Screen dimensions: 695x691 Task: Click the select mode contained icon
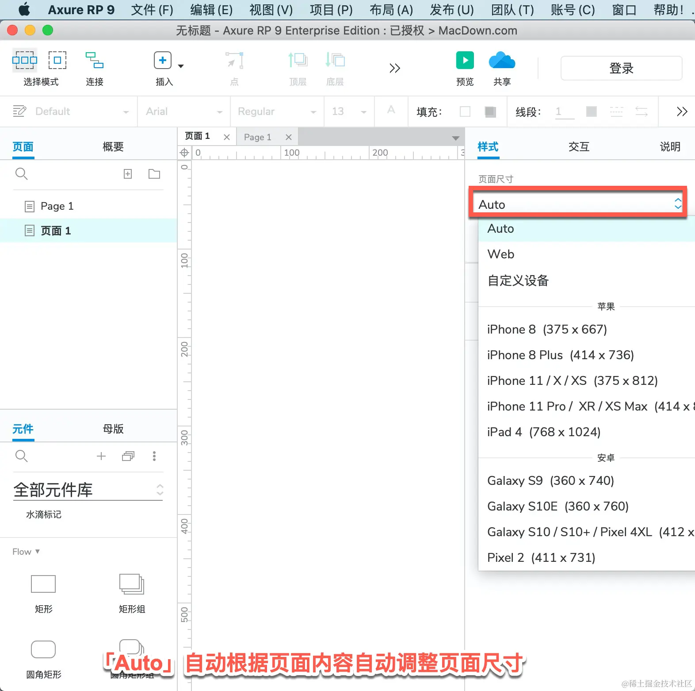[57, 60]
